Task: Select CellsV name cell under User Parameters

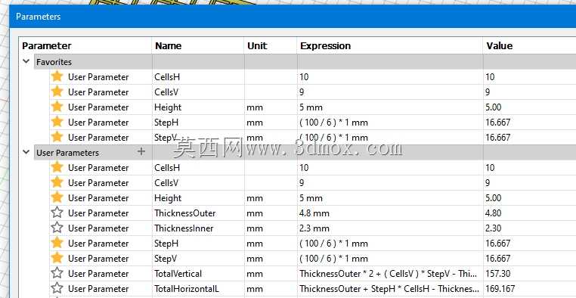Action: 198,182
